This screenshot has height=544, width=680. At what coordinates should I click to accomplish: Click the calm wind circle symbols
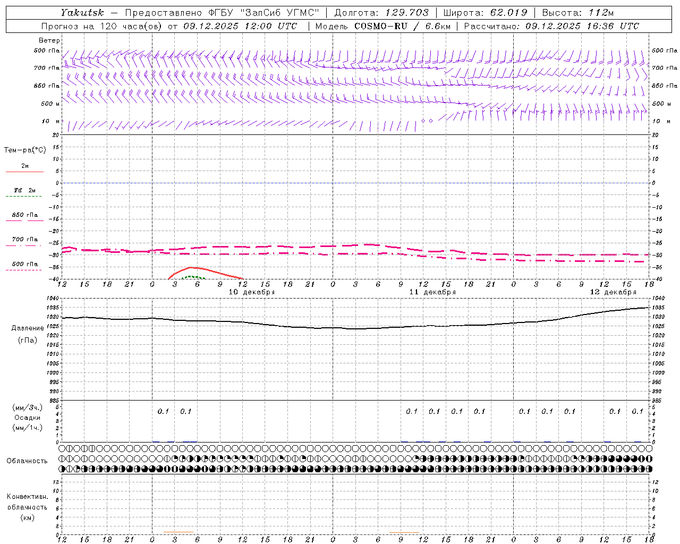coord(427,121)
